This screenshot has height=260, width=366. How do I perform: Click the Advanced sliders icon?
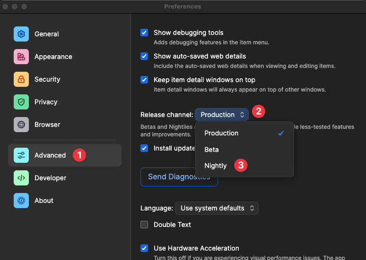click(21, 155)
